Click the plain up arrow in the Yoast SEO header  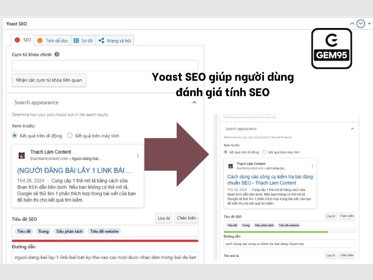click(352, 24)
